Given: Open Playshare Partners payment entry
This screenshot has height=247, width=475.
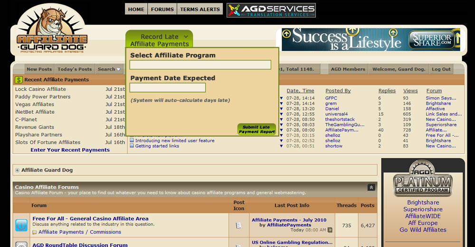Looking at the screenshot, I should [x=38, y=135].
